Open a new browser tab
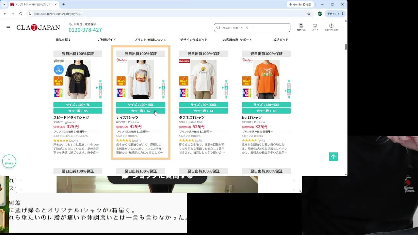The image size is (418, 235). [x=63, y=5]
